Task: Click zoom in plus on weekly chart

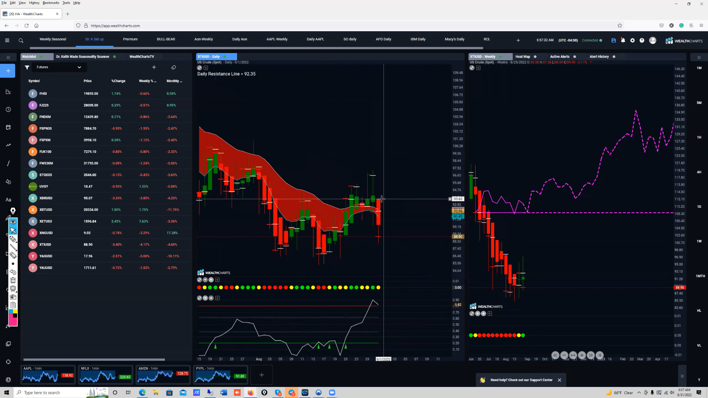Action: [x=582, y=355]
